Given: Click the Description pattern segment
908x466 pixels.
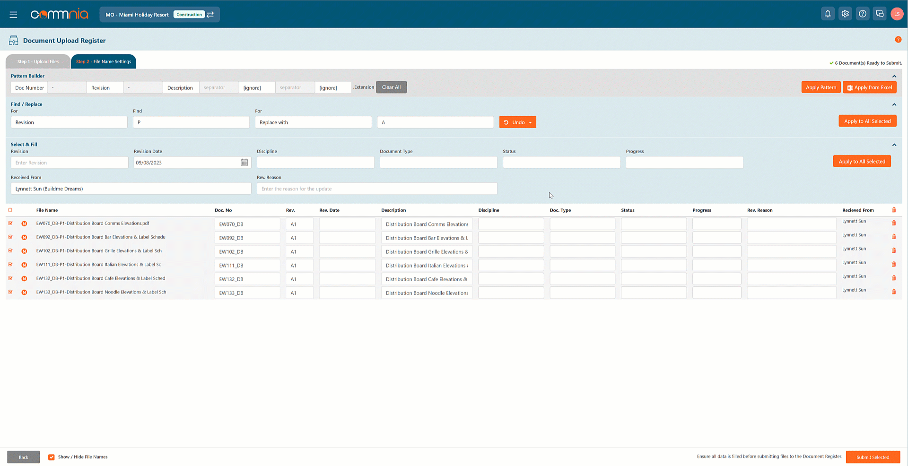Looking at the screenshot, I should coord(181,87).
